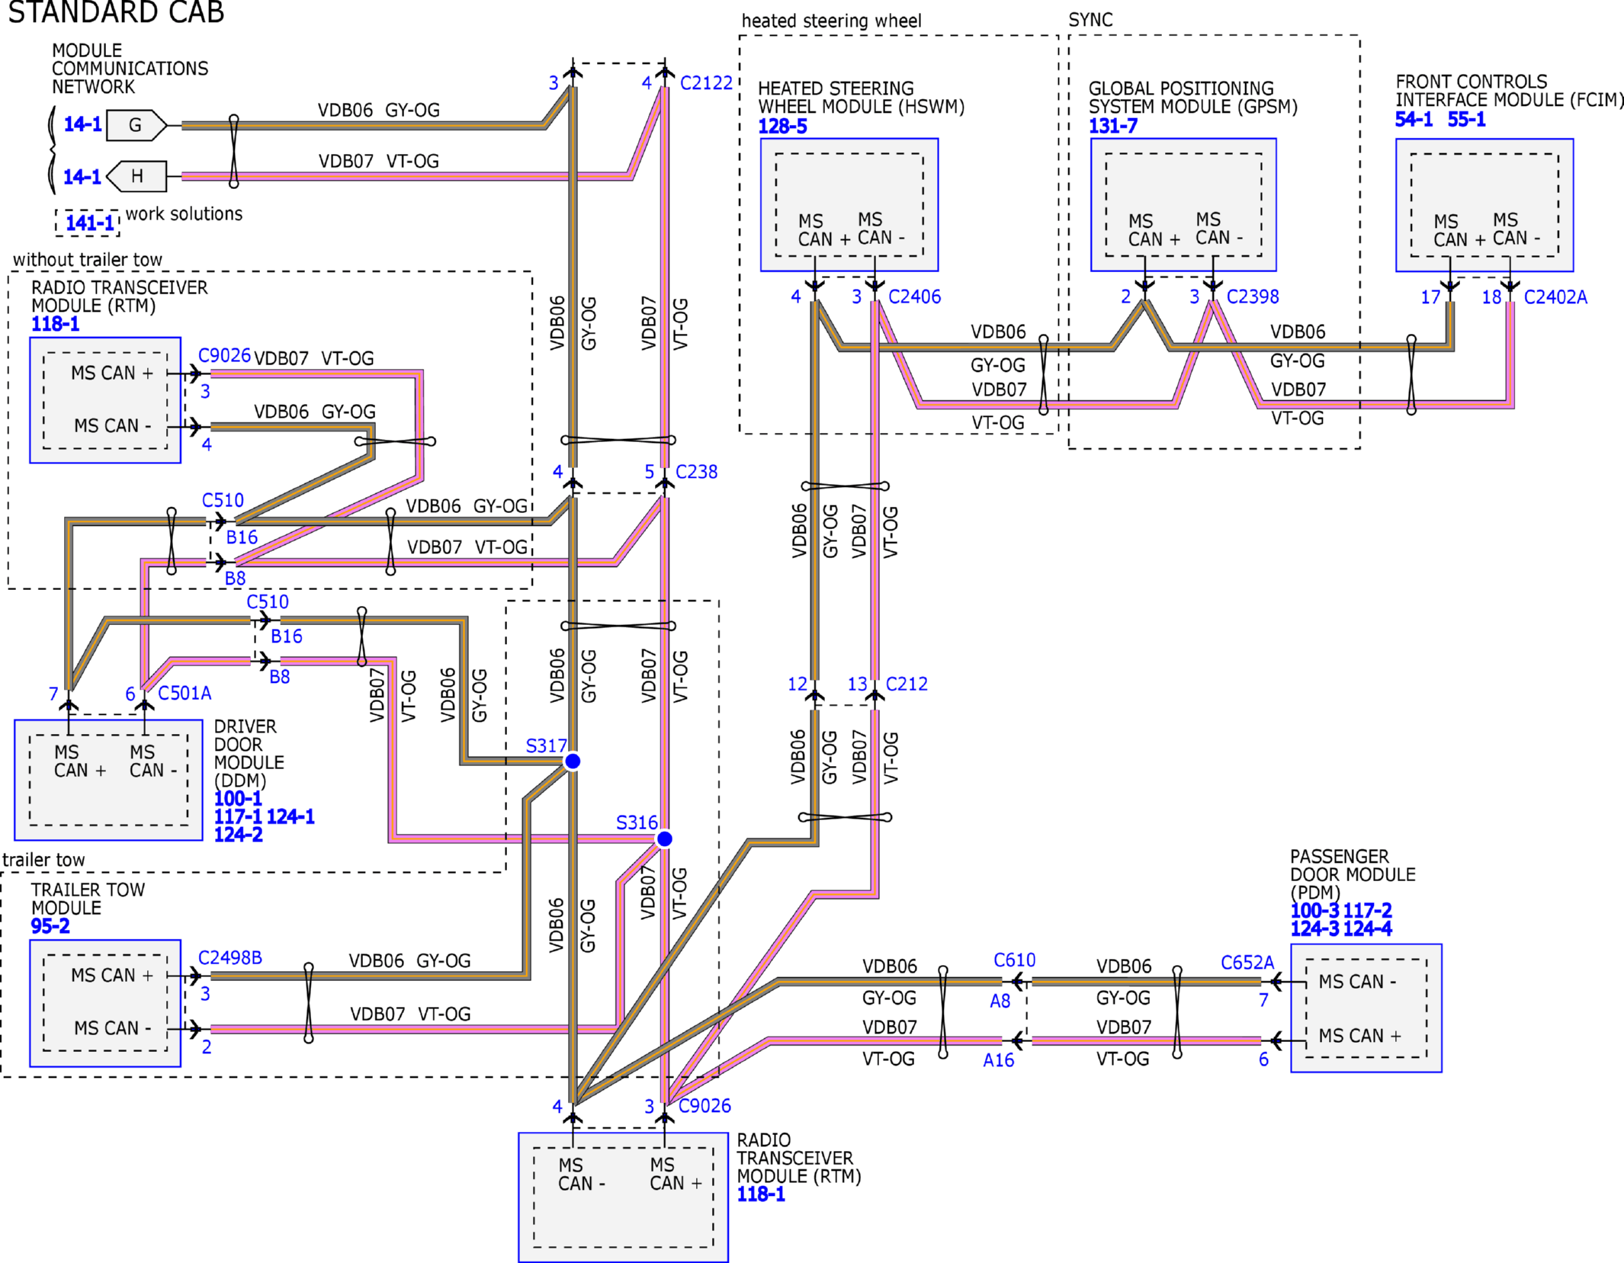This screenshot has width=1624, height=1263.
Task: Click the G connector arrow symbol
Action: tap(136, 125)
